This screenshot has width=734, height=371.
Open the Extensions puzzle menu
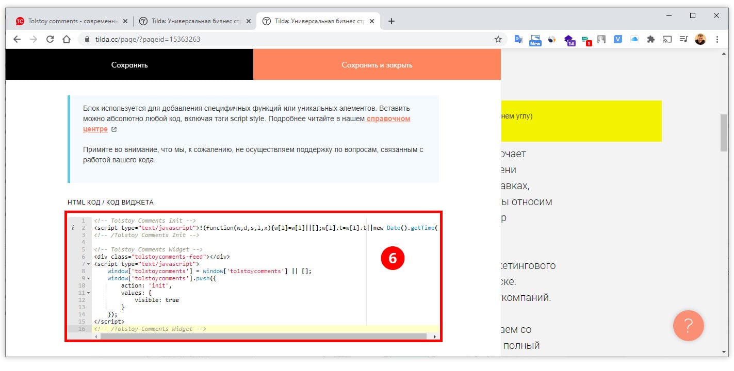(651, 39)
